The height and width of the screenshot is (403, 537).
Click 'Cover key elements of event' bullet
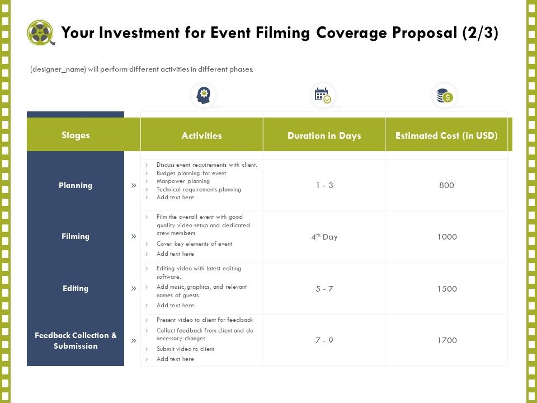[x=194, y=243]
